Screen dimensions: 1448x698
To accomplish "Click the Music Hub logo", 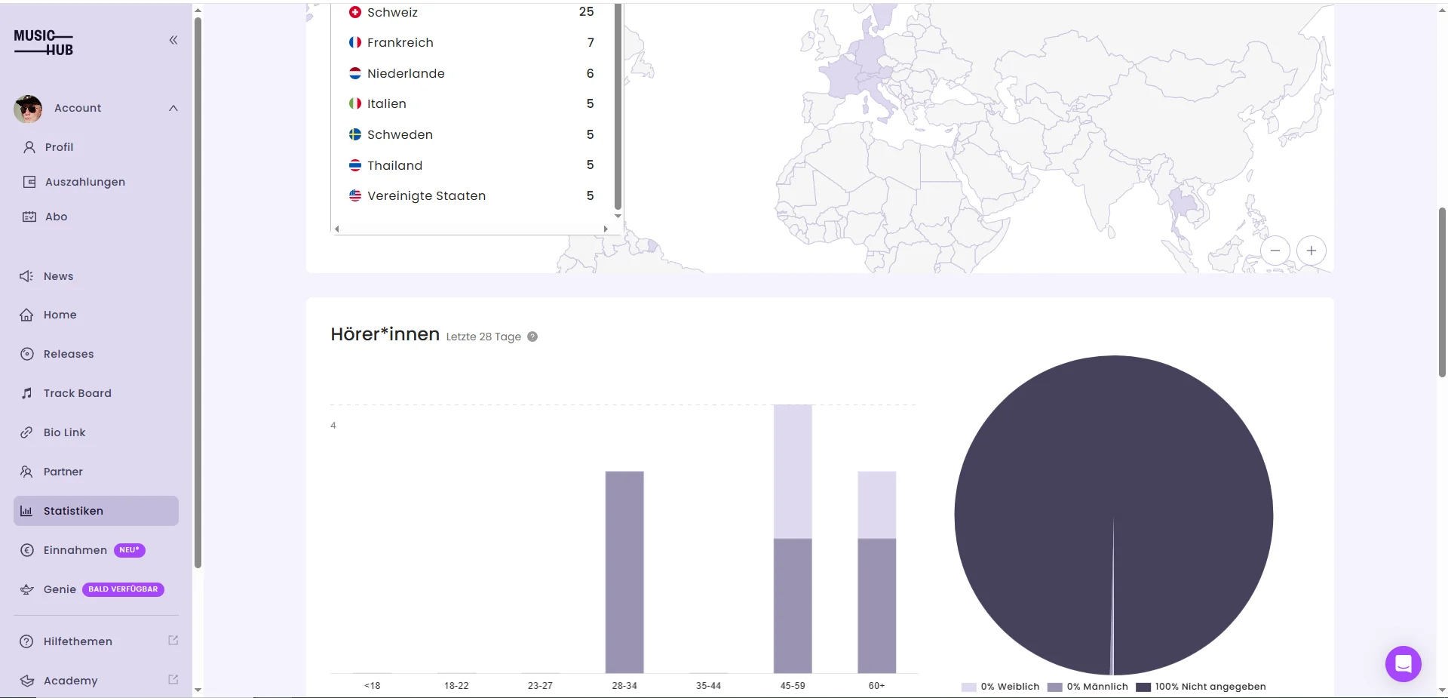I will click(x=44, y=42).
